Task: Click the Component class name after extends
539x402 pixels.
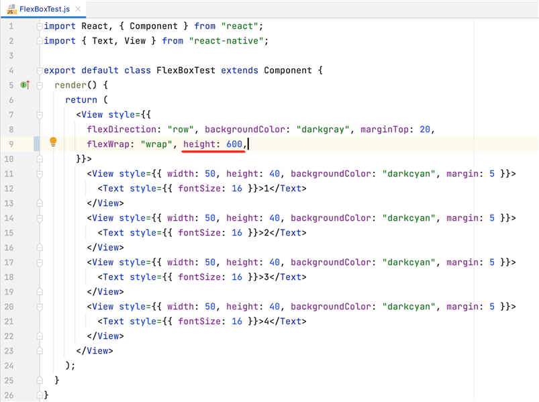Action: coord(288,70)
